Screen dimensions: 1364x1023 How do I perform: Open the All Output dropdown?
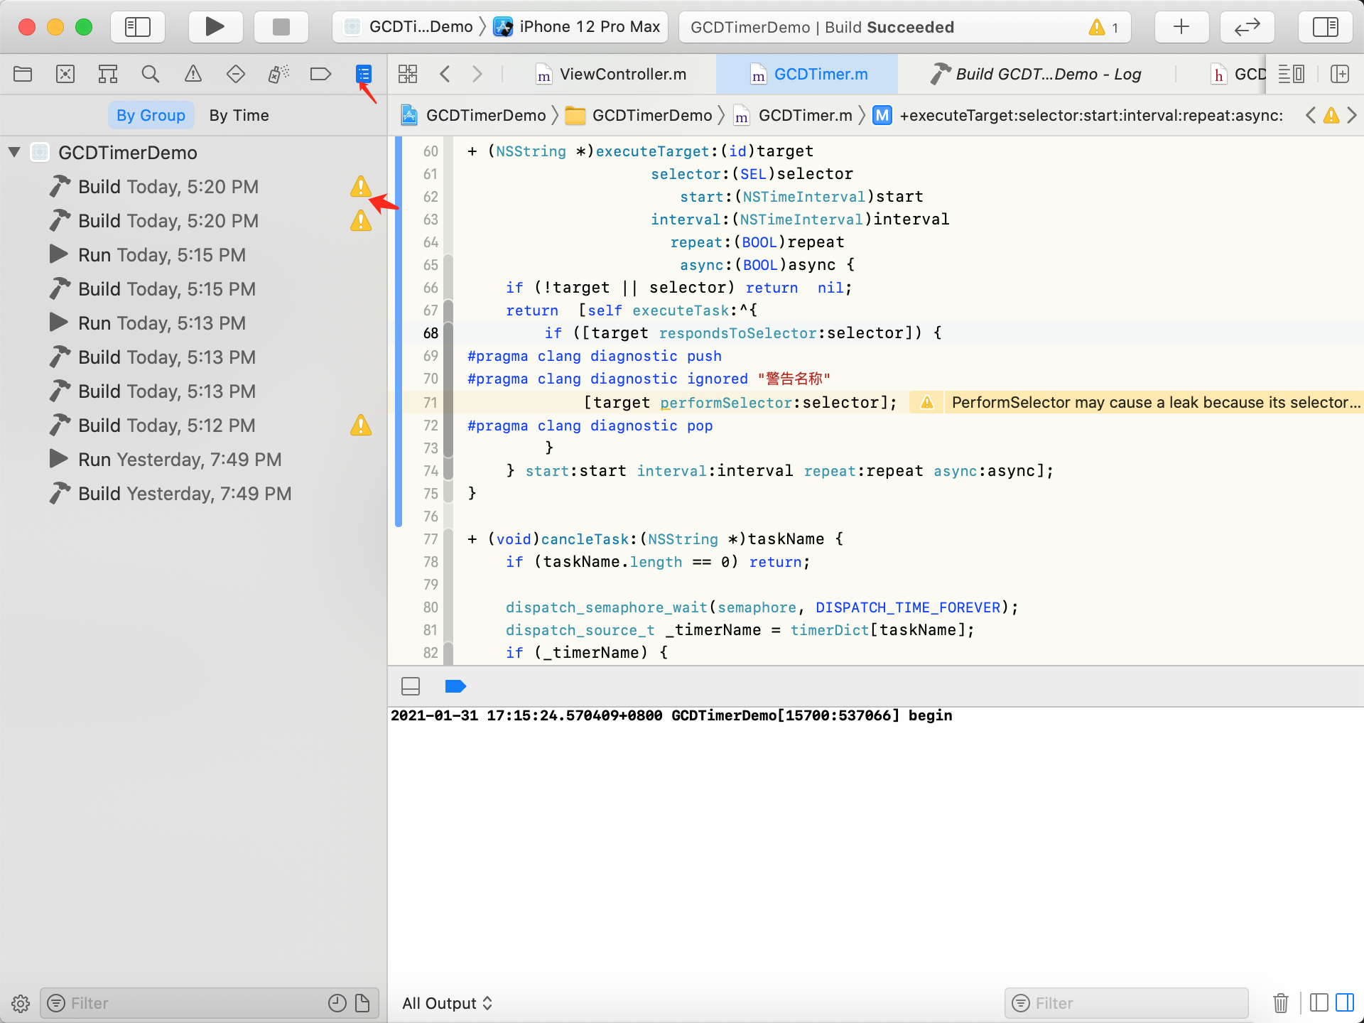447,1003
